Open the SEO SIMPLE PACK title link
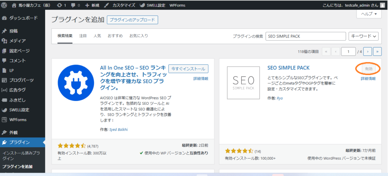This screenshot has height=176, width=388. click(288, 68)
